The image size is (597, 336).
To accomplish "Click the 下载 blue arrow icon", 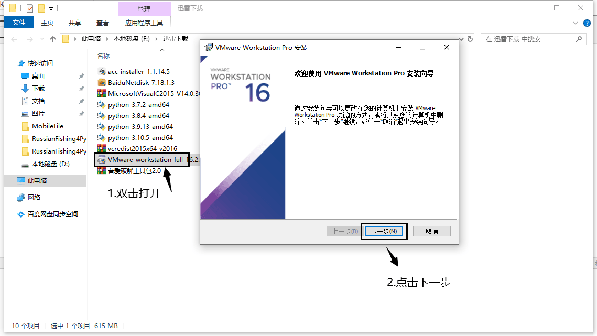I will click(x=25, y=89).
